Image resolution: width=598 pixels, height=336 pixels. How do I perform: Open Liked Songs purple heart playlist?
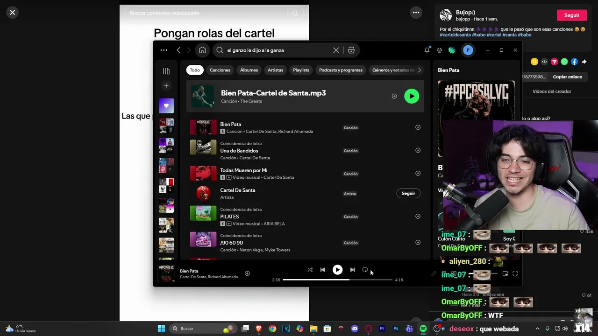tap(166, 105)
